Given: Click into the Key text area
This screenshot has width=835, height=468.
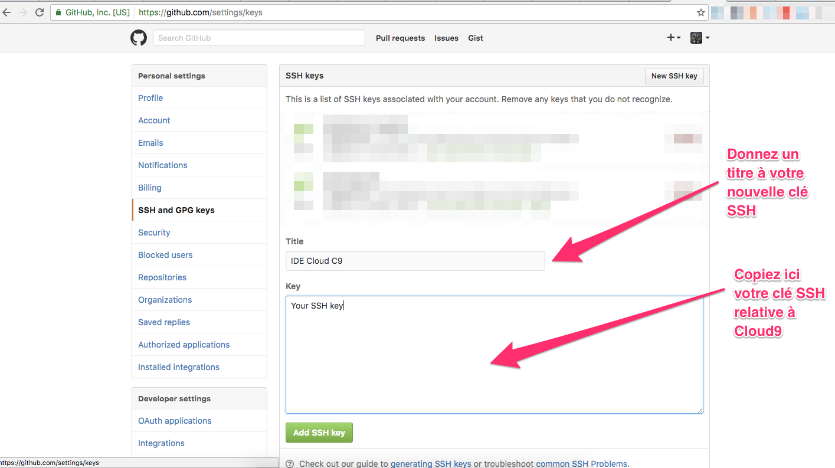Looking at the screenshot, I should click(495, 355).
